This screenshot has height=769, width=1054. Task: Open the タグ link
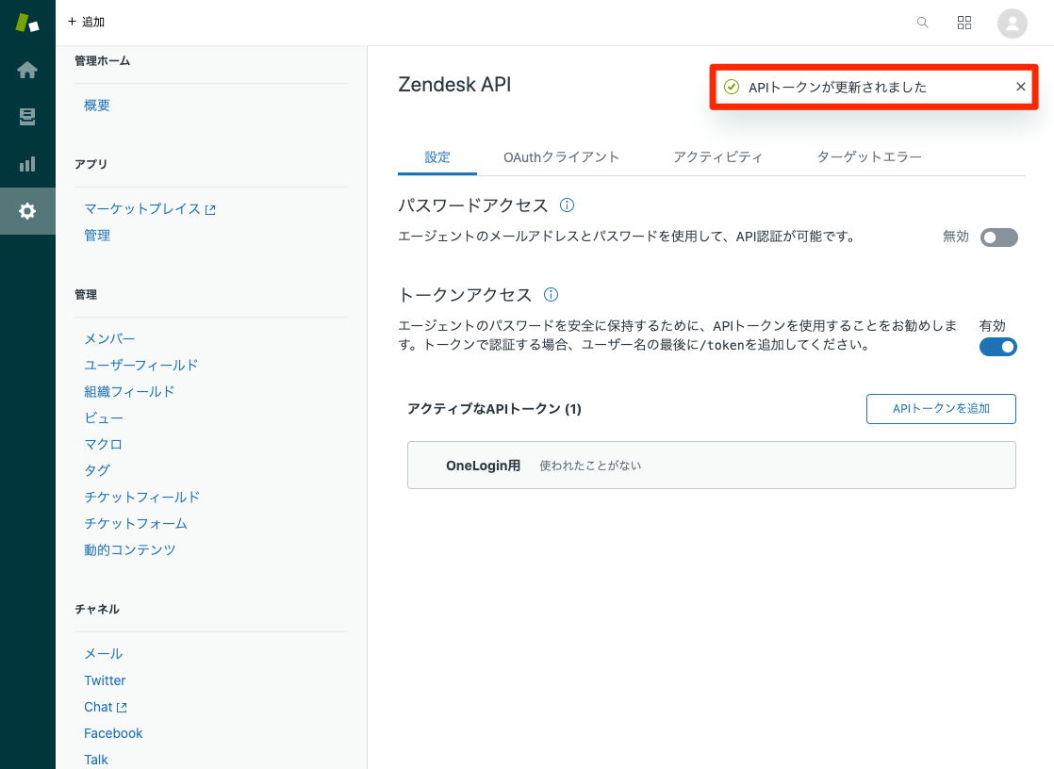(97, 470)
